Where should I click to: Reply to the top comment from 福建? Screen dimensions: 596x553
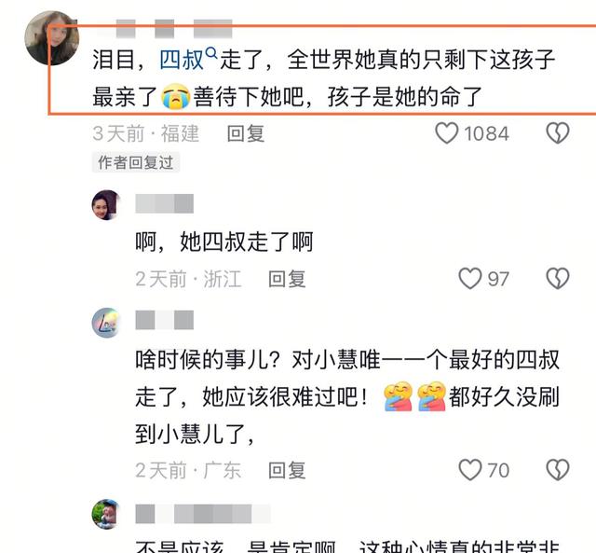(246, 133)
